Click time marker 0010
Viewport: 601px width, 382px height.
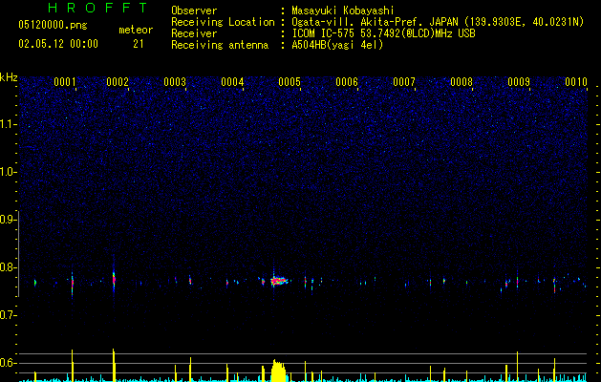click(x=576, y=82)
